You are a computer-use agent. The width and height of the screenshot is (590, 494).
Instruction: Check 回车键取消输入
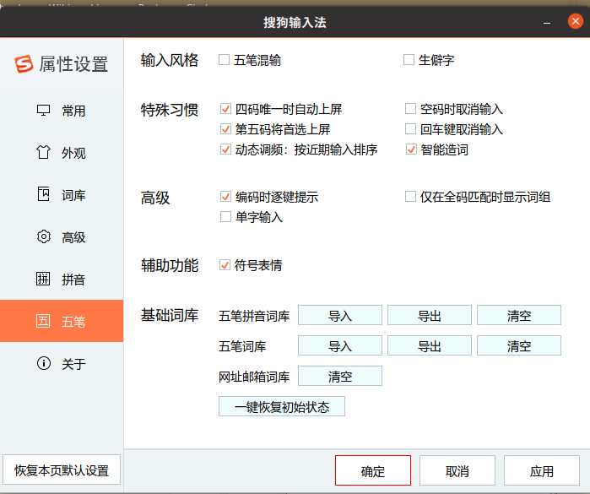point(410,129)
